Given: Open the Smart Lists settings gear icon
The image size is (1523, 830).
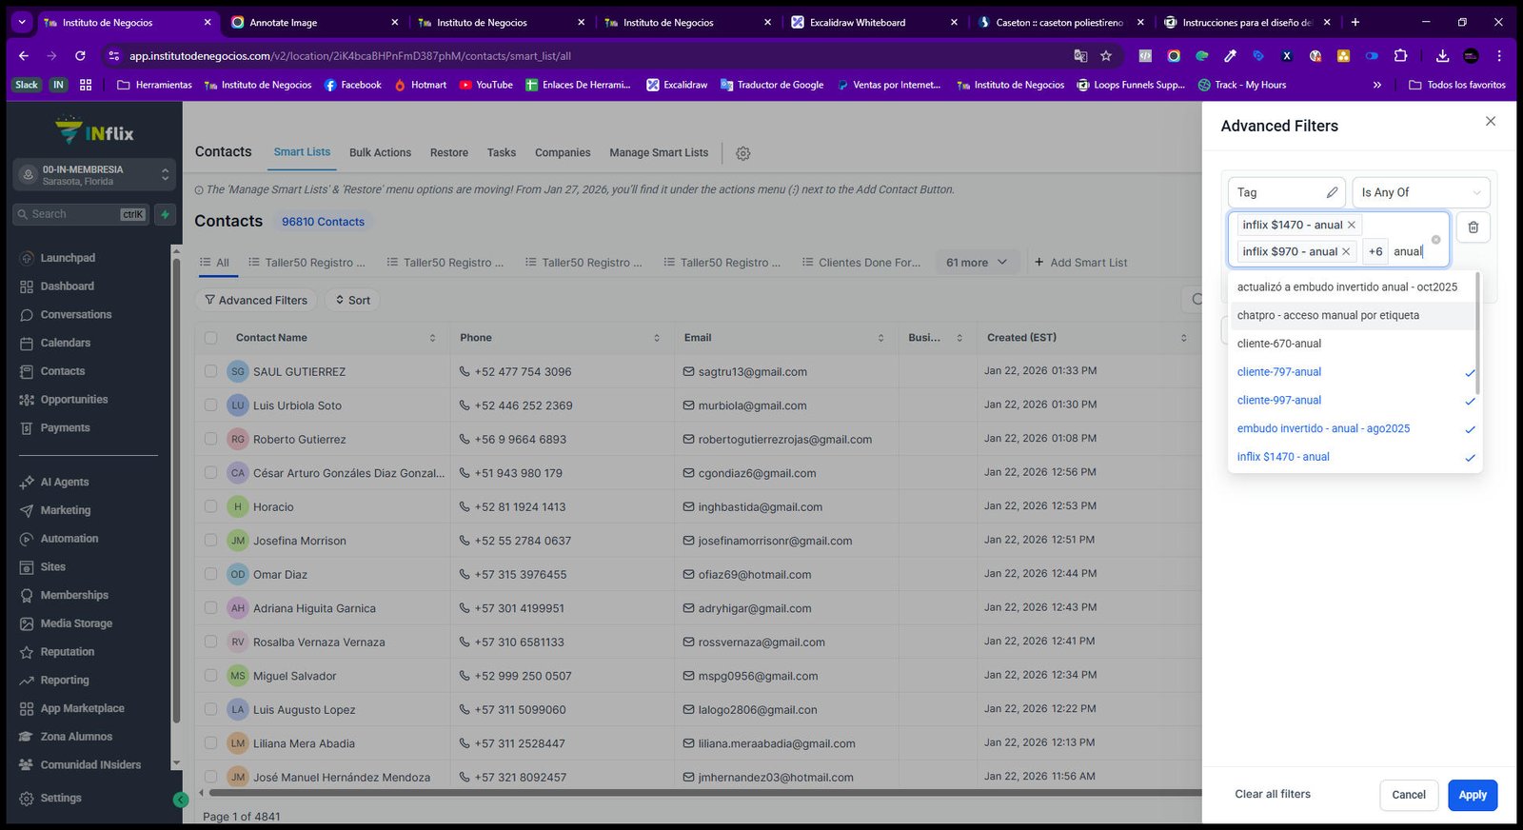Looking at the screenshot, I should coord(743,153).
